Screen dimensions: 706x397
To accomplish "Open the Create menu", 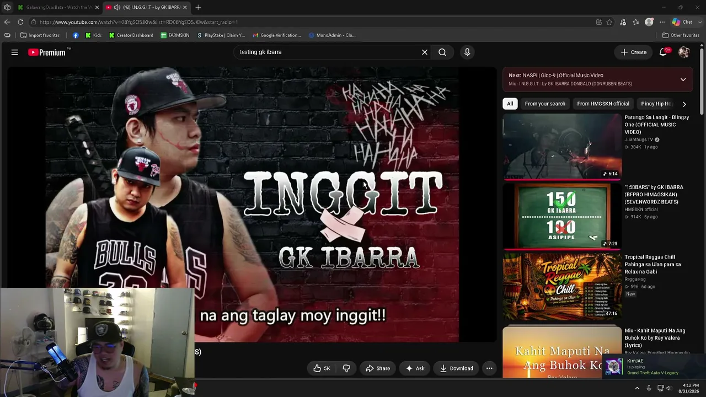I will pyautogui.click(x=633, y=52).
